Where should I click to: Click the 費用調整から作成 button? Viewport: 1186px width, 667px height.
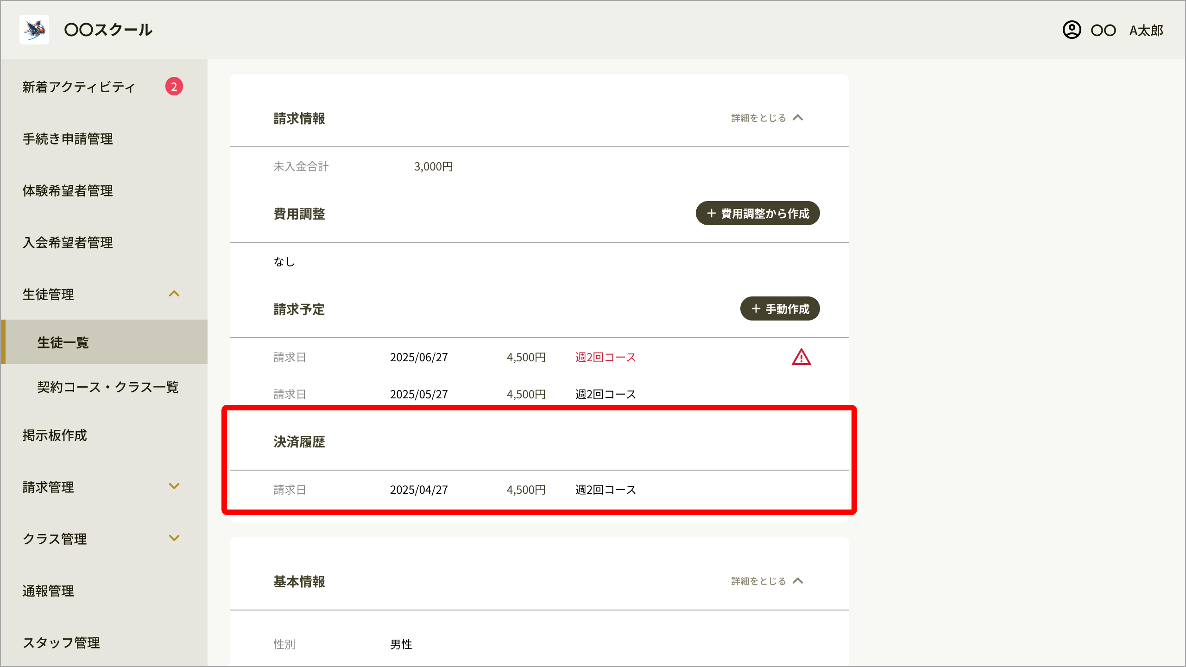tap(758, 213)
